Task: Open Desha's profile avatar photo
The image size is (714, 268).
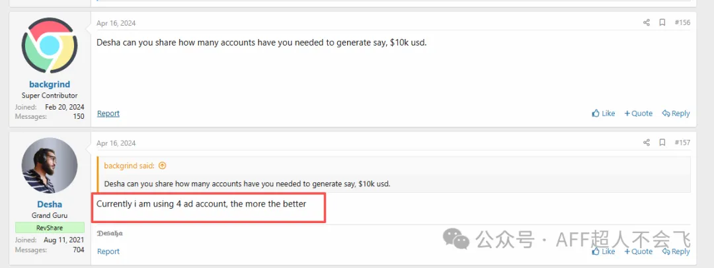Action: pyautogui.click(x=50, y=166)
